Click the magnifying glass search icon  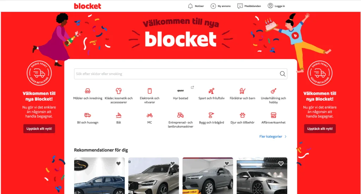pos(282,74)
